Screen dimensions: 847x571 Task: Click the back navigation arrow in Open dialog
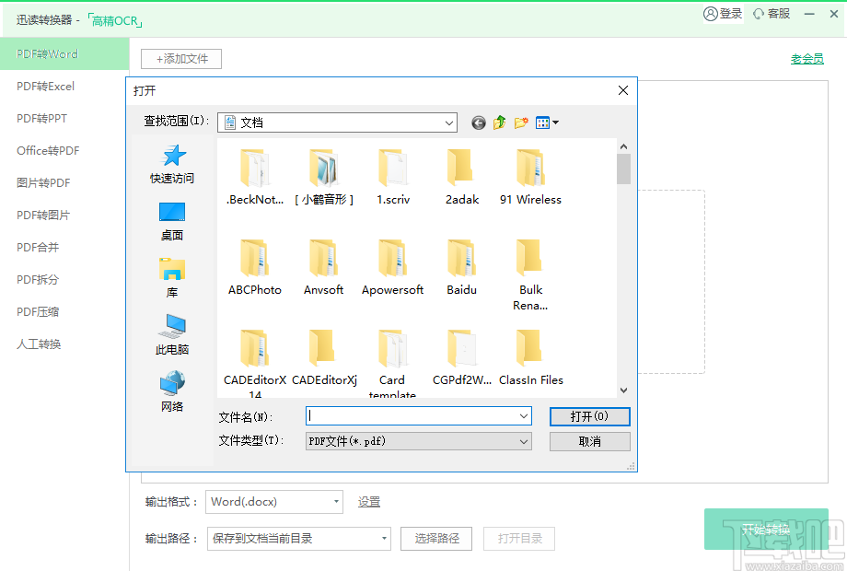(478, 122)
